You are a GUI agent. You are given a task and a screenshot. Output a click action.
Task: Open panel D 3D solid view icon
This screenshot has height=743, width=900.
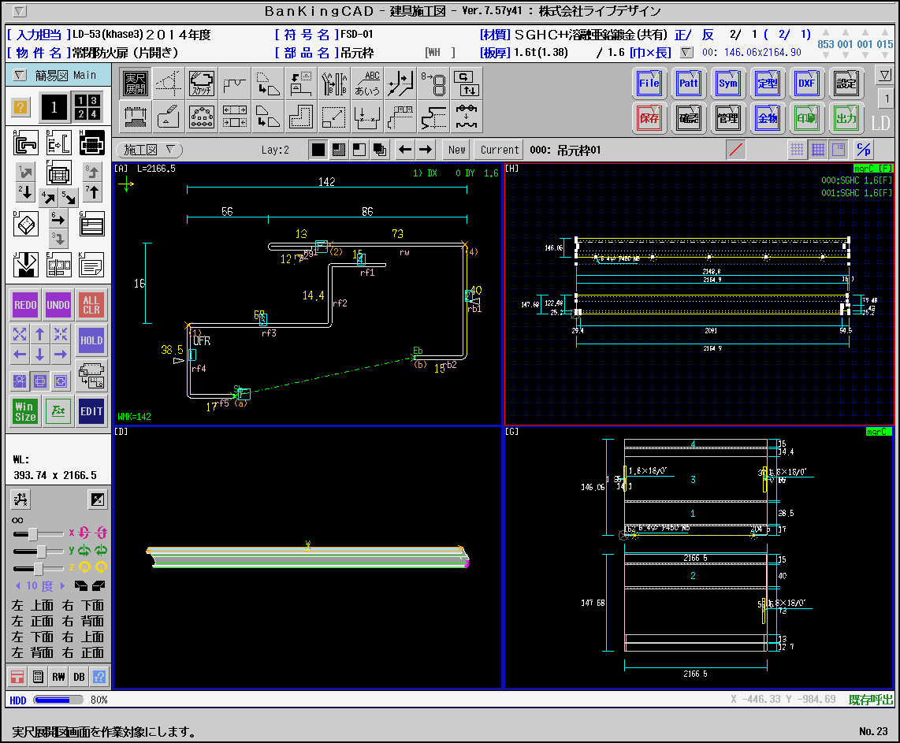click(25, 225)
